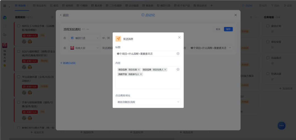
Task: Open the apps grid icon in the sidebar
Action: click(x=5, y=26)
